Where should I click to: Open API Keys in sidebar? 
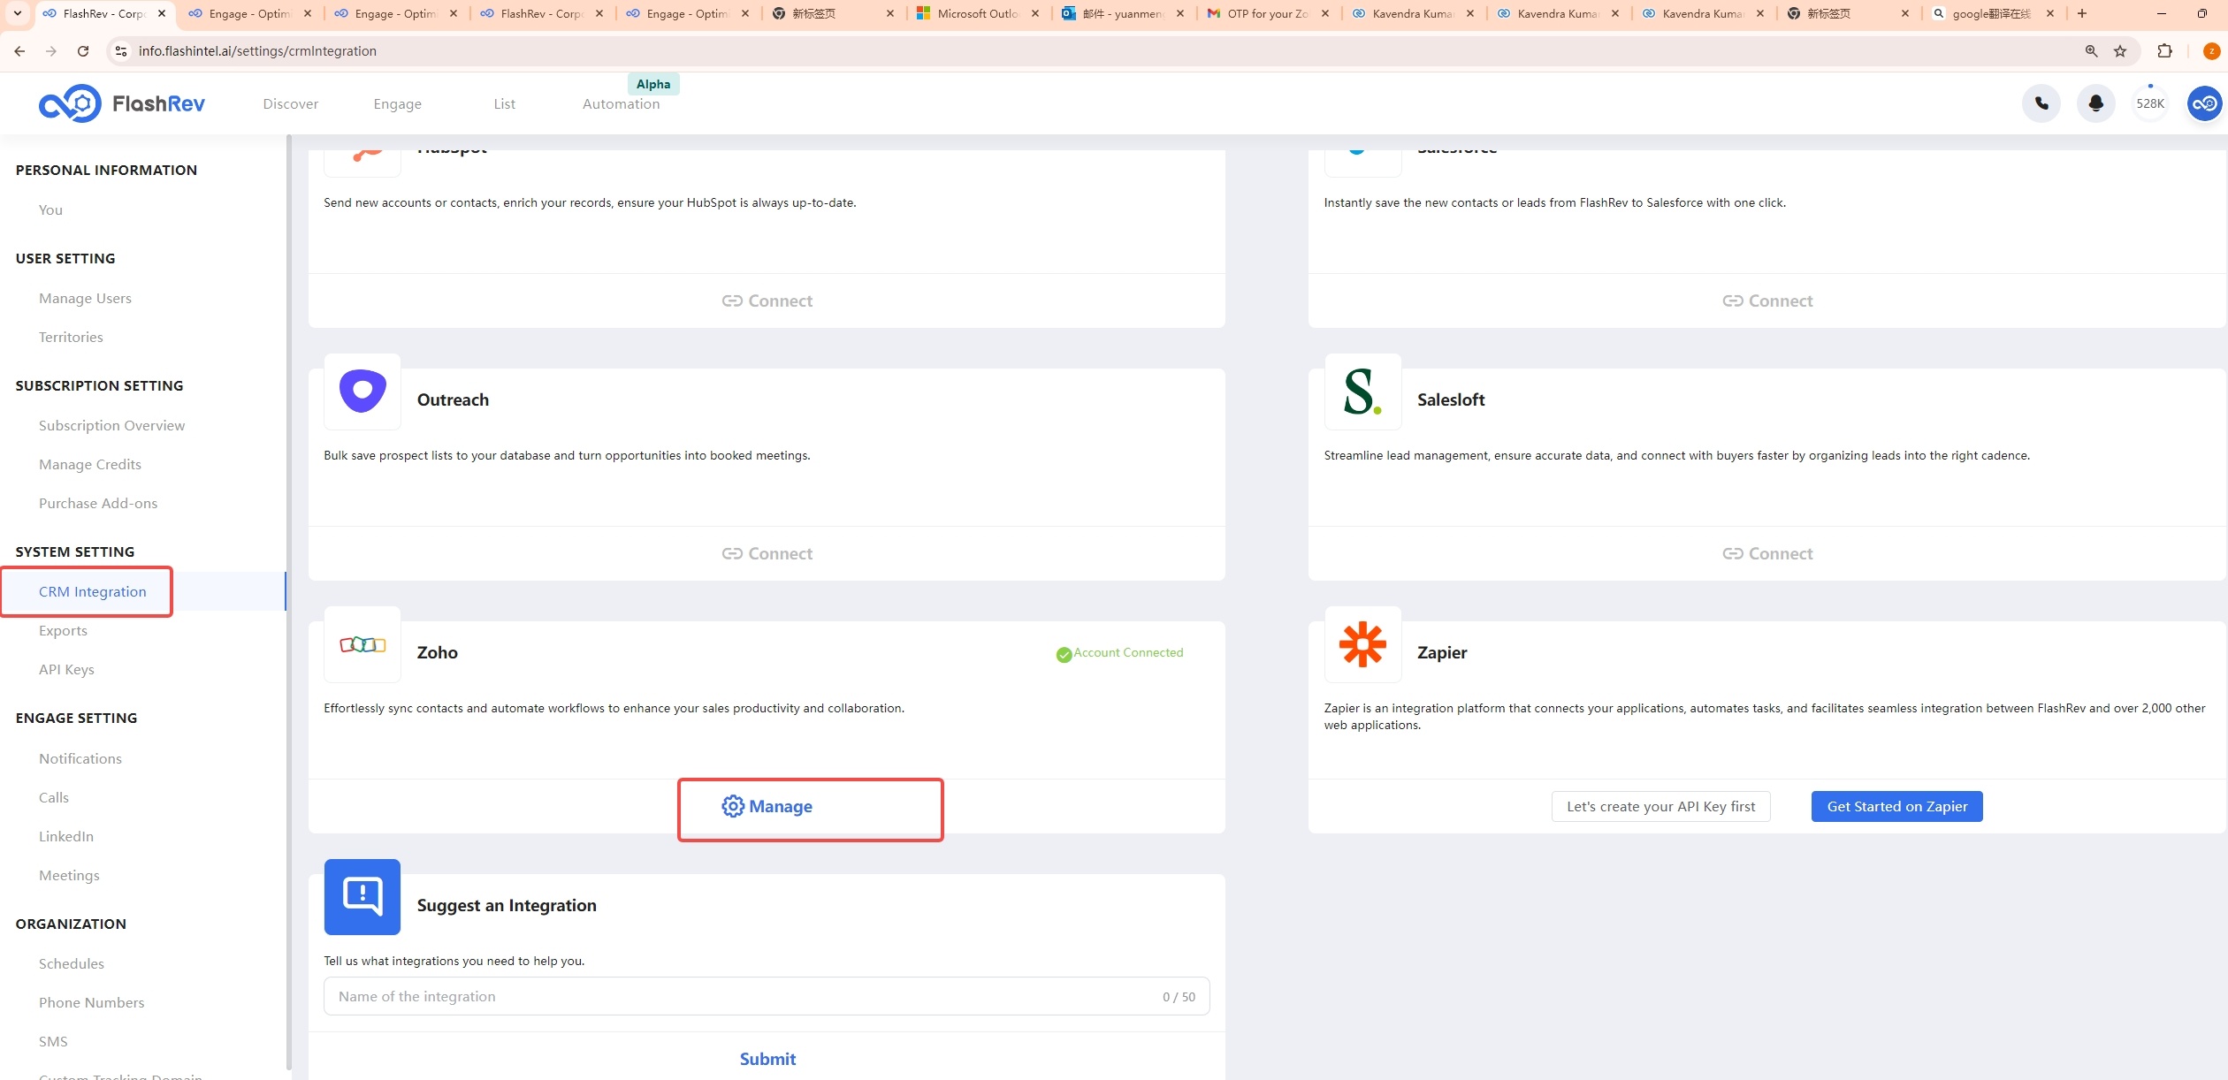pyautogui.click(x=66, y=669)
